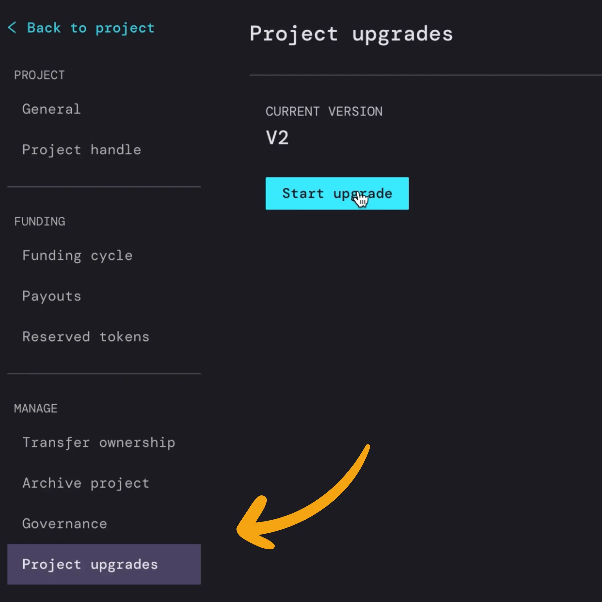Open the Governance settings page
602x602 pixels.
point(64,524)
